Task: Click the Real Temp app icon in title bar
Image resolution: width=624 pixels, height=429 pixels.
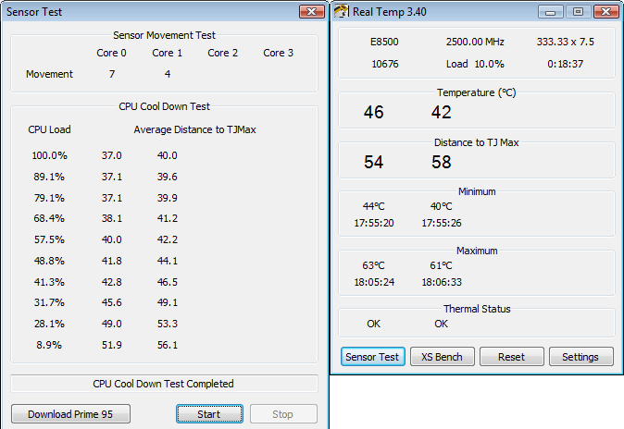Action: (x=341, y=11)
